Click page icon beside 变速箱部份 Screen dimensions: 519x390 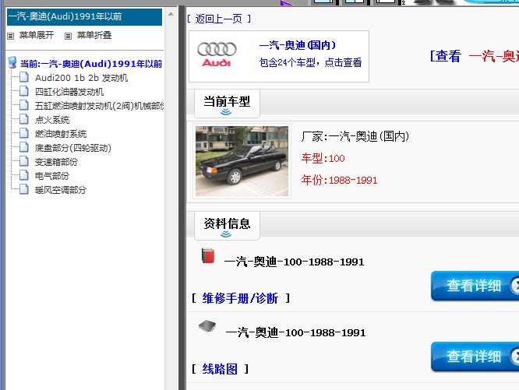tap(24, 161)
